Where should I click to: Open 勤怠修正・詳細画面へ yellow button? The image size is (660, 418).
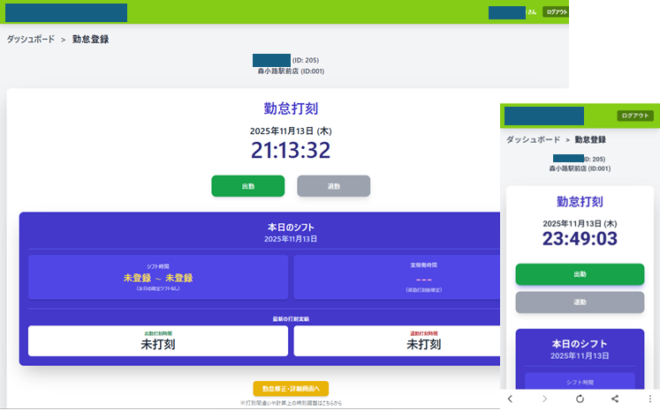[x=291, y=389]
